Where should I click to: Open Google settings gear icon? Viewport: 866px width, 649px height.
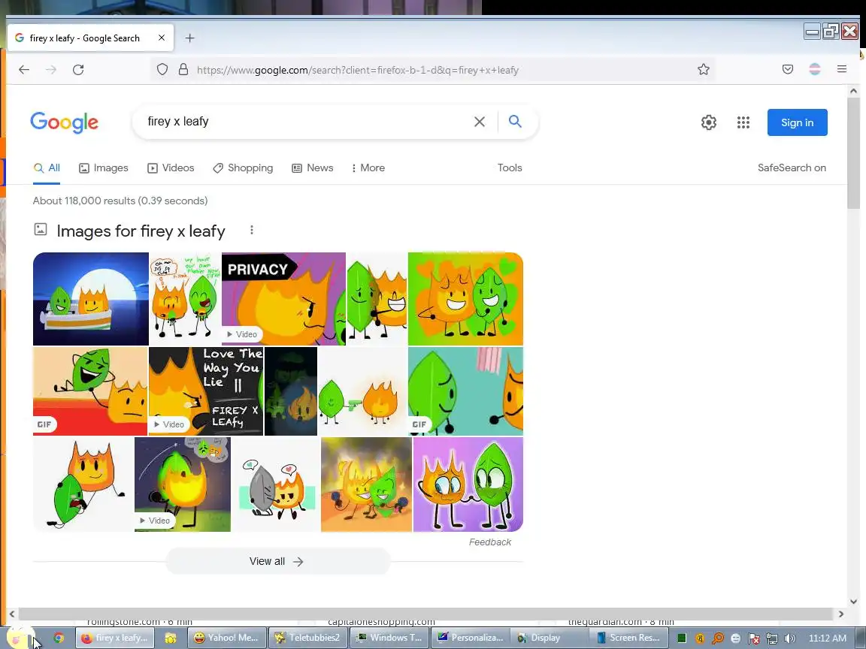click(709, 122)
